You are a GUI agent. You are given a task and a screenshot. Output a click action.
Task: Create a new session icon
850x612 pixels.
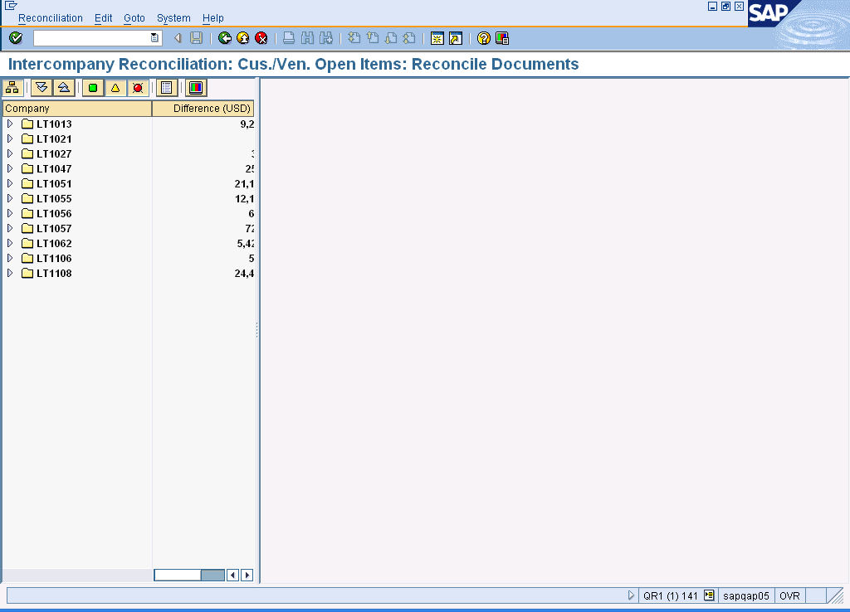pyautogui.click(x=437, y=38)
